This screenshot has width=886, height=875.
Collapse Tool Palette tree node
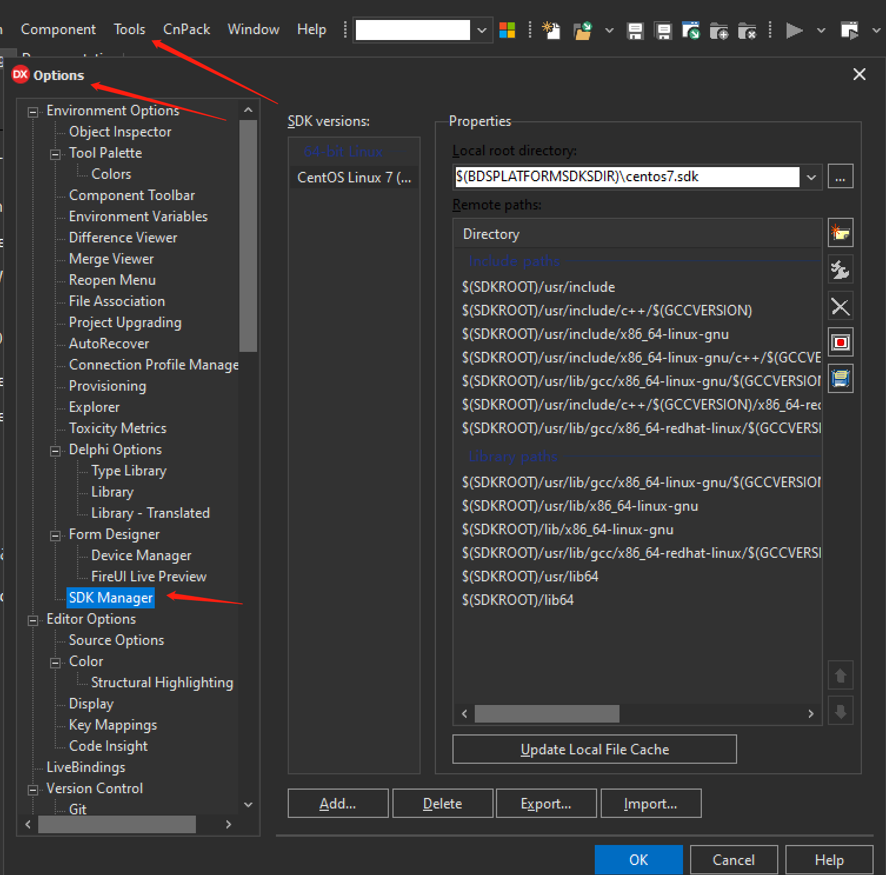pos(55,154)
